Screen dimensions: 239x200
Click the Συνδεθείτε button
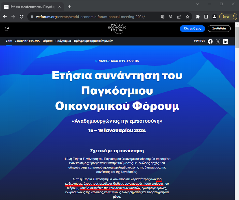pos(219,28)
